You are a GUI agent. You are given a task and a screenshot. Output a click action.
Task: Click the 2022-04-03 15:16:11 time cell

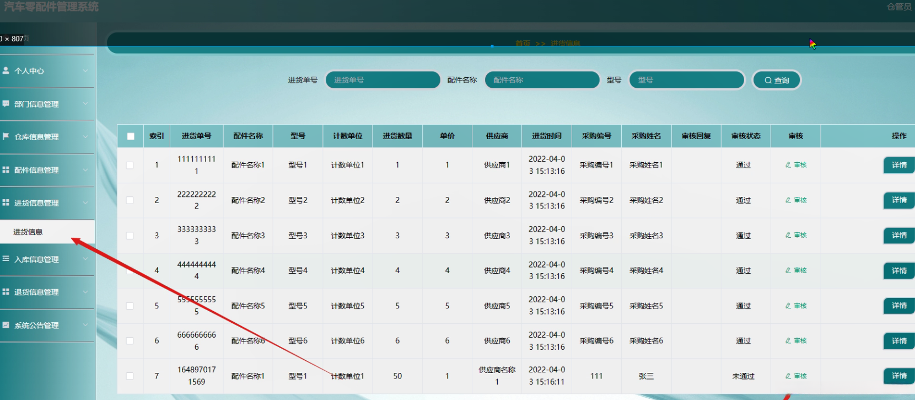547,376
